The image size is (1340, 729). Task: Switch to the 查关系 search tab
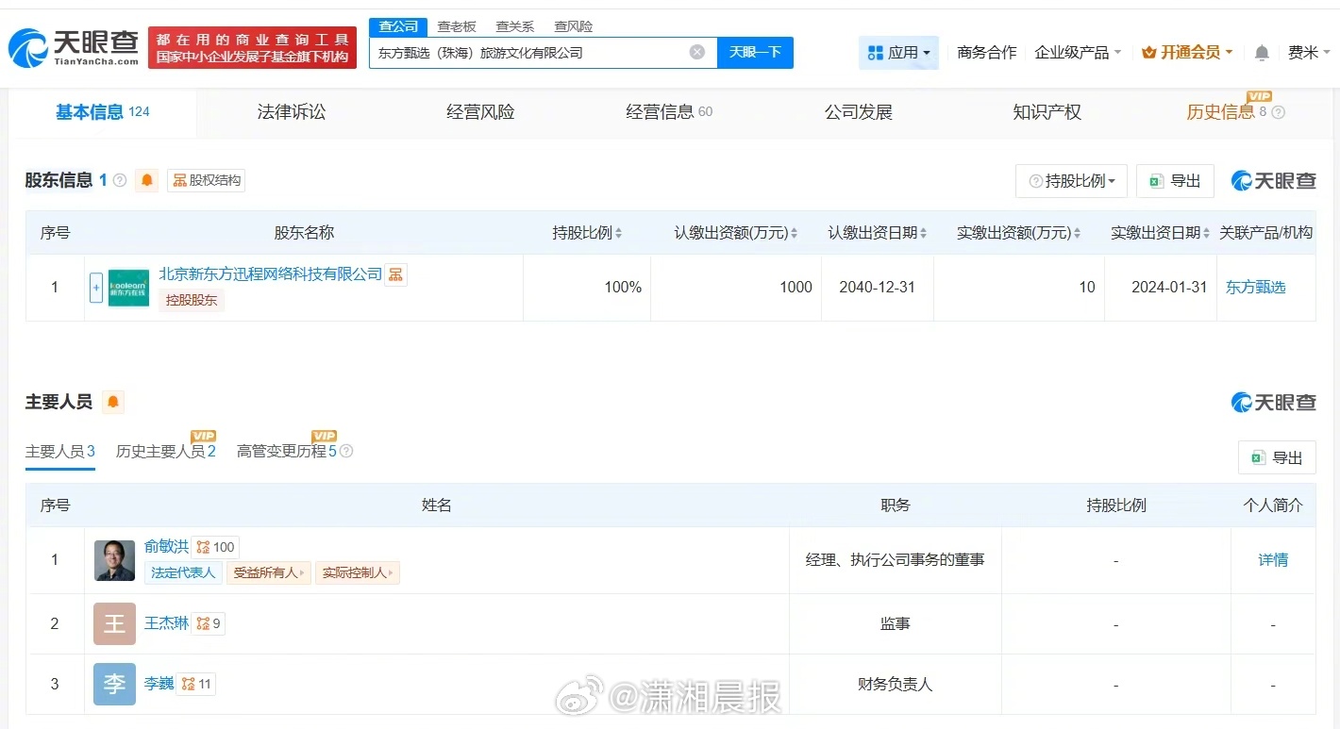[515, 26]
